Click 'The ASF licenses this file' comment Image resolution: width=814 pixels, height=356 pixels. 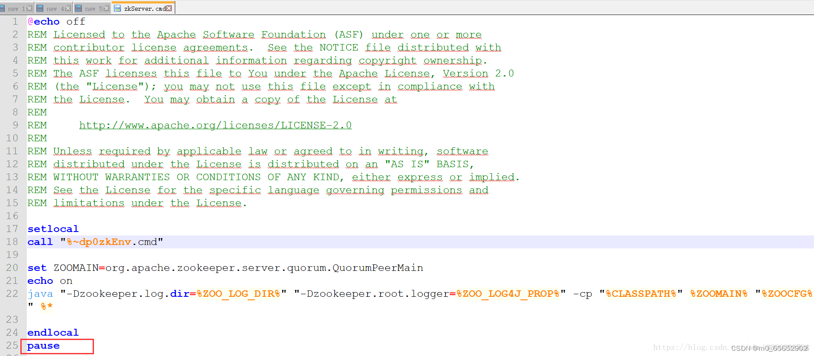point(138,73)
